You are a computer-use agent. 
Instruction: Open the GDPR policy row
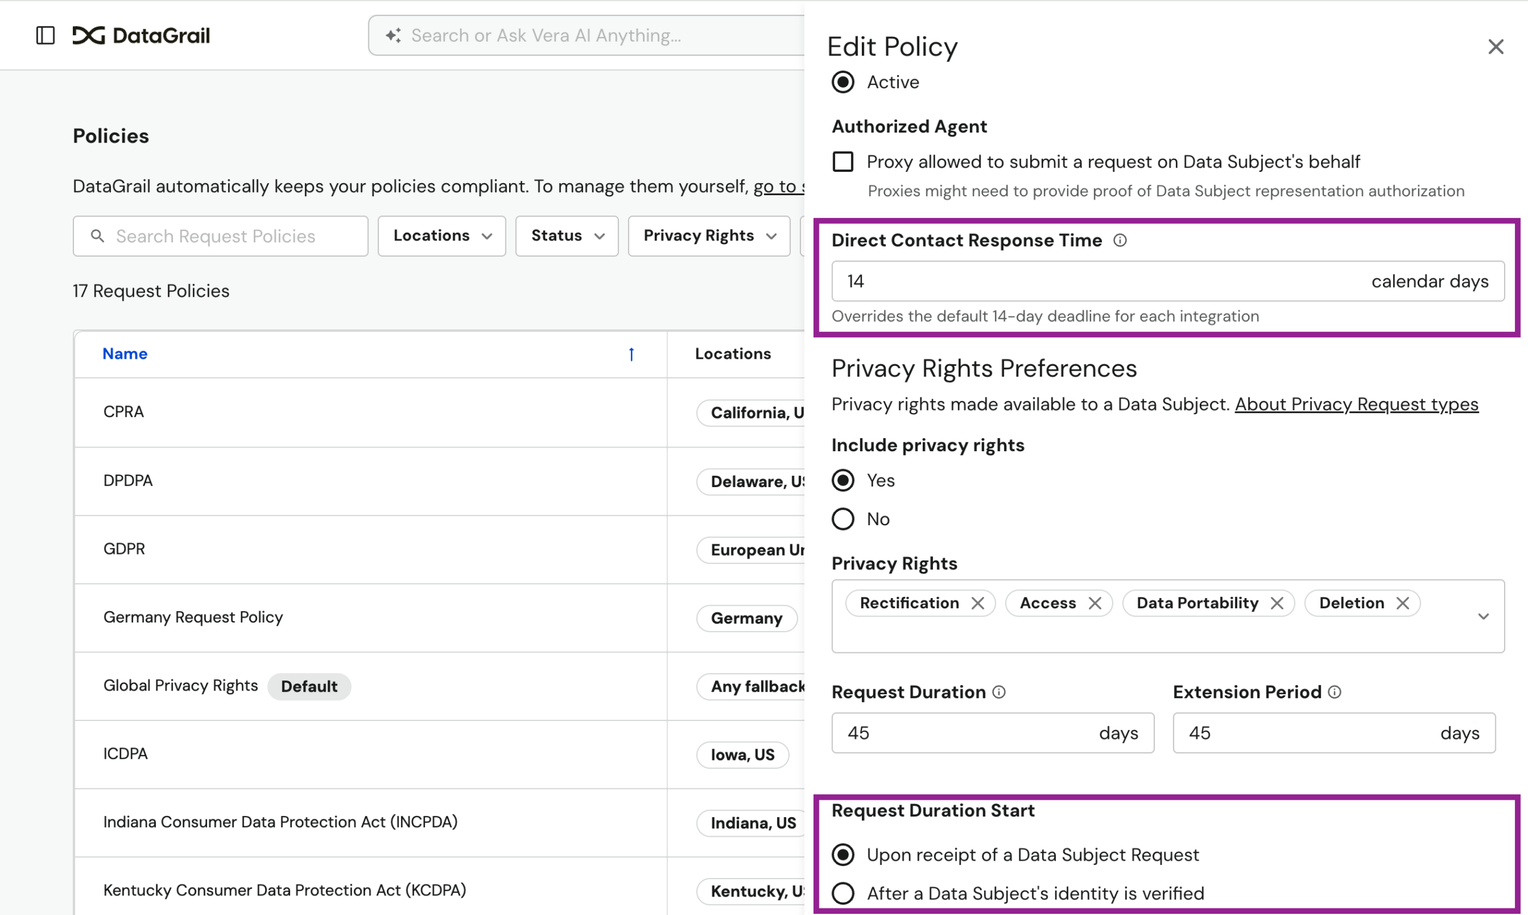(124, 549)
